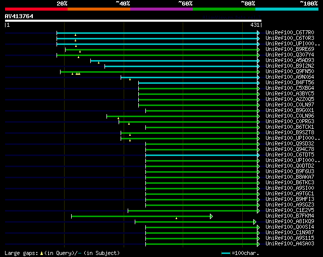The width and height of the screenshot is (323, 257).
Task: Select the UniRef100_Q94C78 label
Action: click(x=290, y=149)
